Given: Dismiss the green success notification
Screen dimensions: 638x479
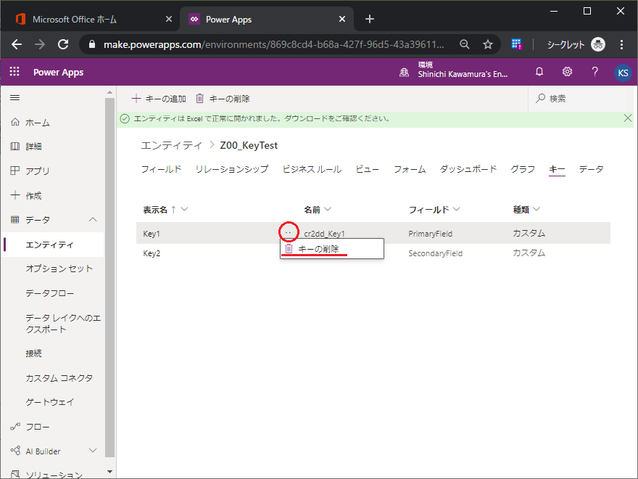Looking at the screenshot, I should 627,118.
